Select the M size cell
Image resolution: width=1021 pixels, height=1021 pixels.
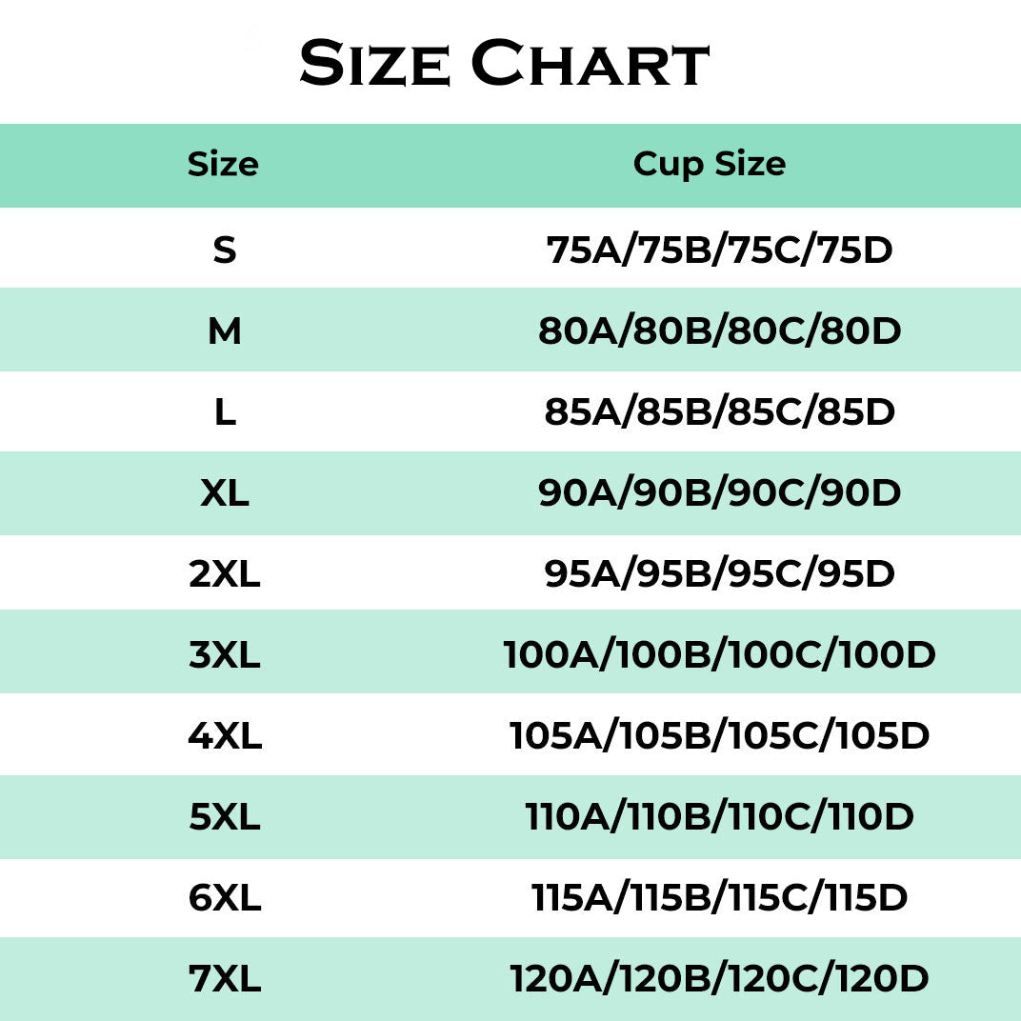(224, 330)
